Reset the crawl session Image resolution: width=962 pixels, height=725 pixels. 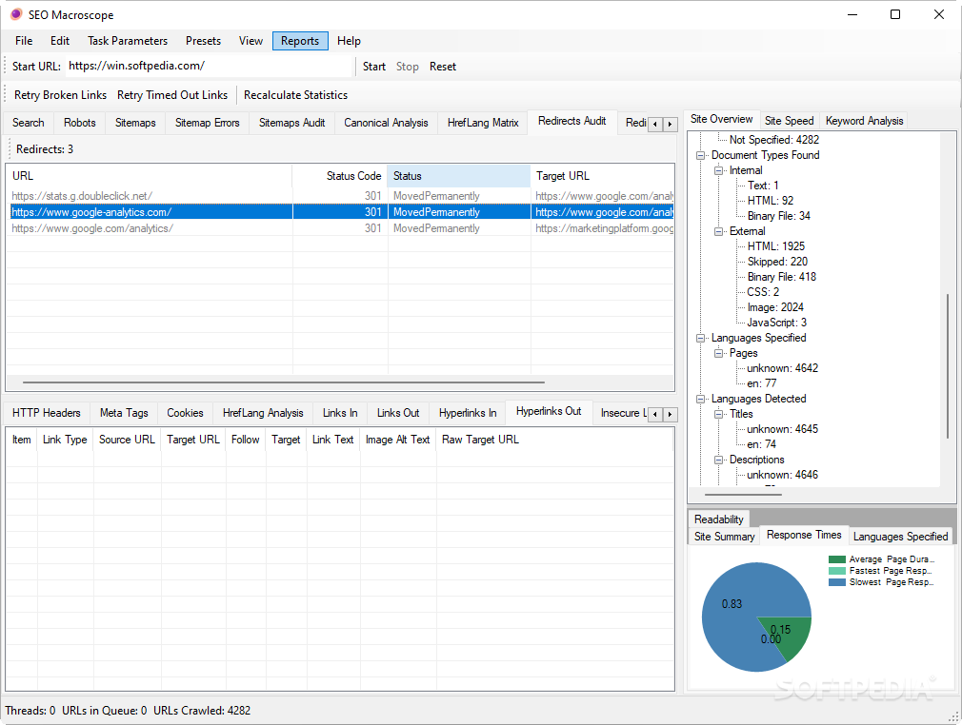point(442,67)
